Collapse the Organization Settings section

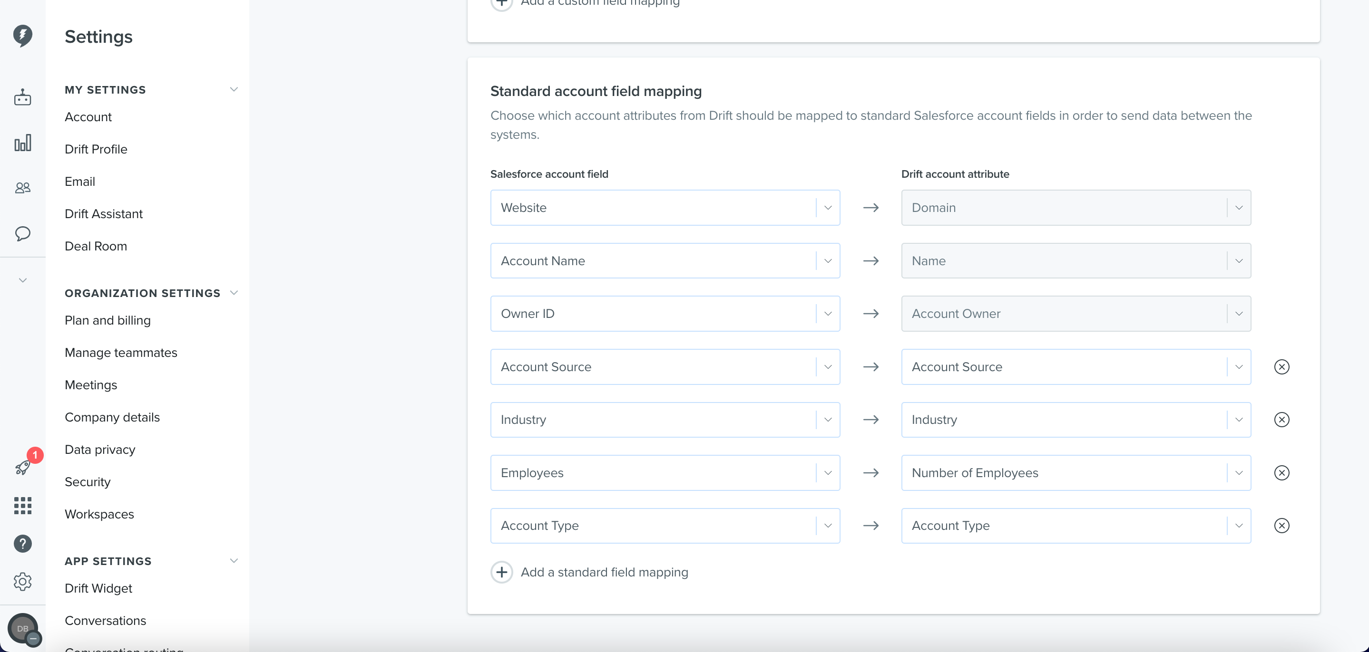coord(234,293)
